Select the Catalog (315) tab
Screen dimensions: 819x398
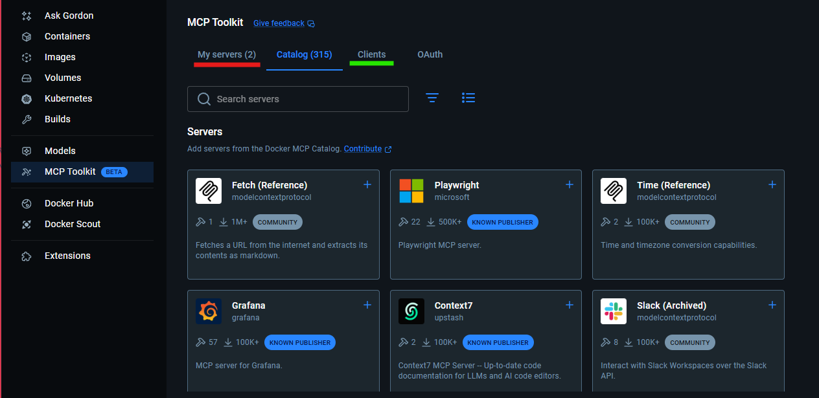(305, 54)
